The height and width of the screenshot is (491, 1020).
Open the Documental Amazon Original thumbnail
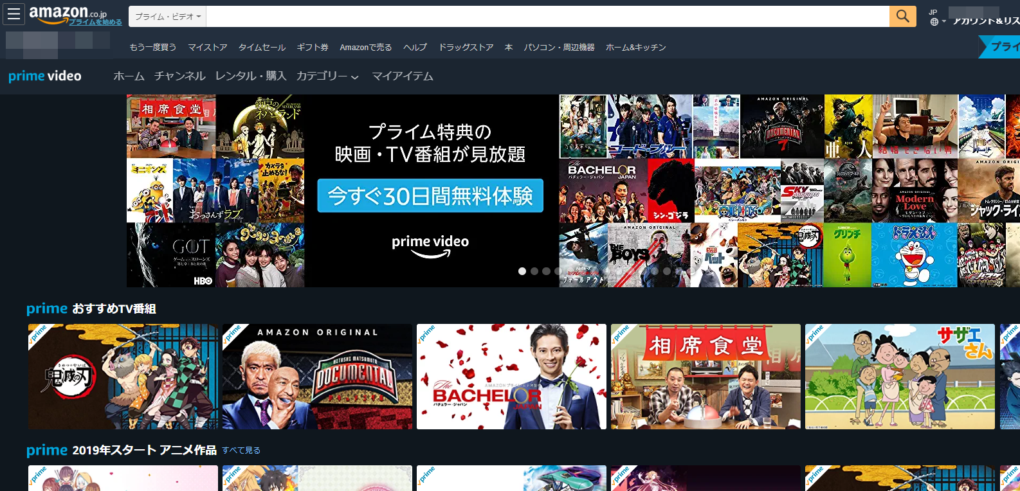pos(317,376)
